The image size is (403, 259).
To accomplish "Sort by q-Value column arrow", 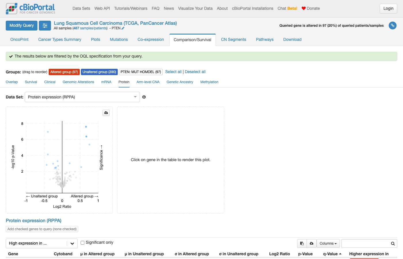I will [340, 254].
